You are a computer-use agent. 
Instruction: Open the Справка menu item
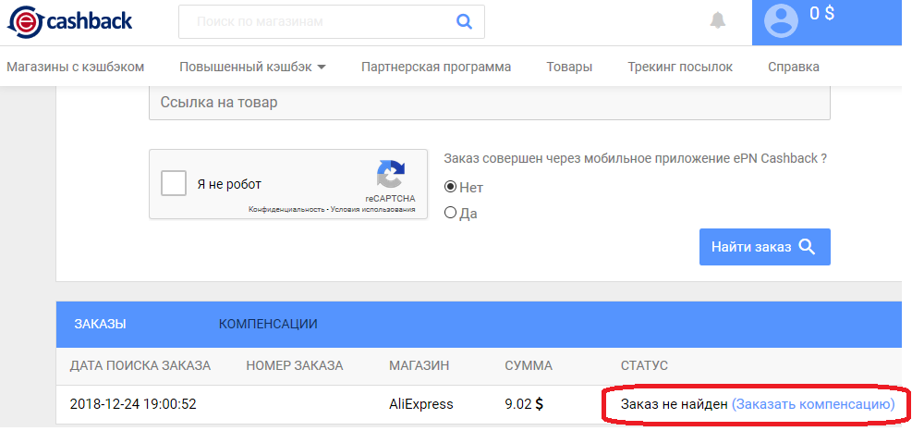coord(794,67)
